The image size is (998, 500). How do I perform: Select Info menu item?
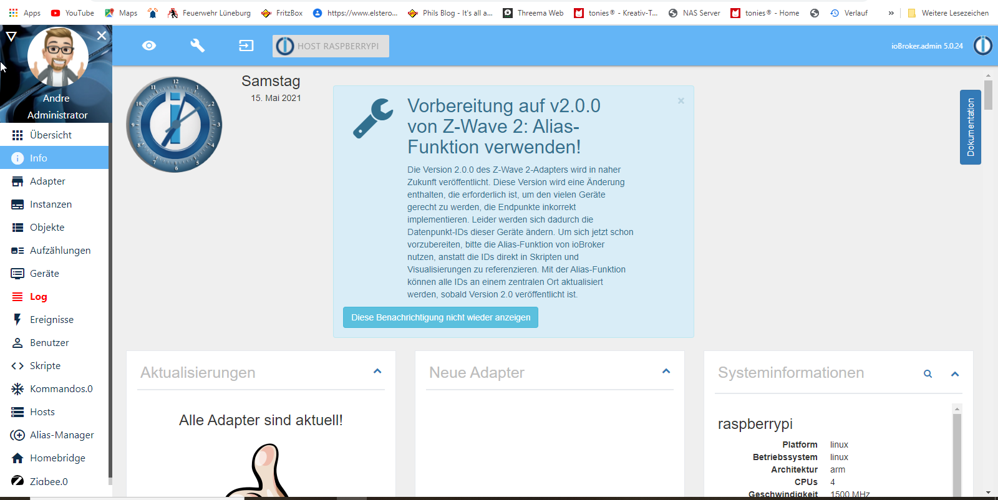coord(54,158)
